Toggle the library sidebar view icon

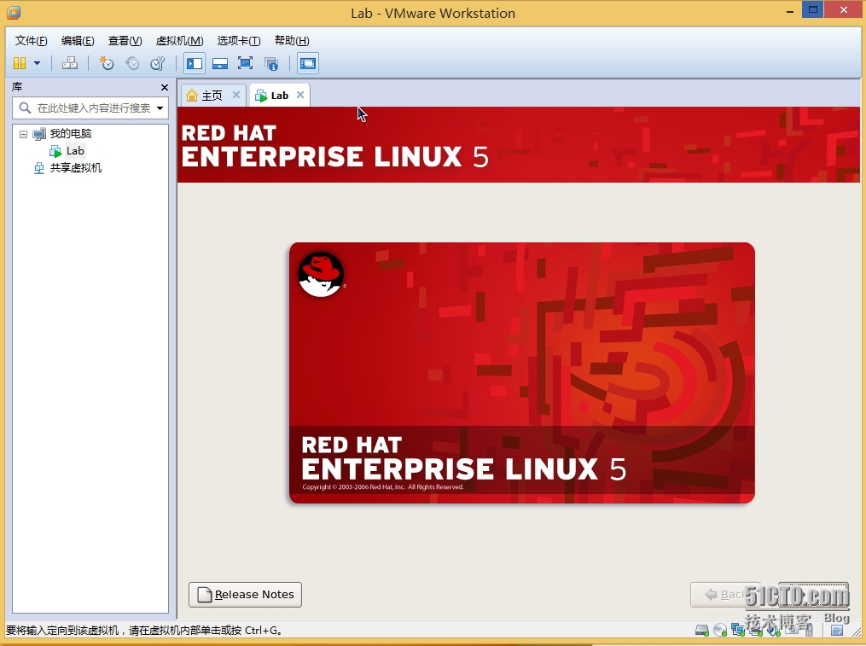(195, 63)
